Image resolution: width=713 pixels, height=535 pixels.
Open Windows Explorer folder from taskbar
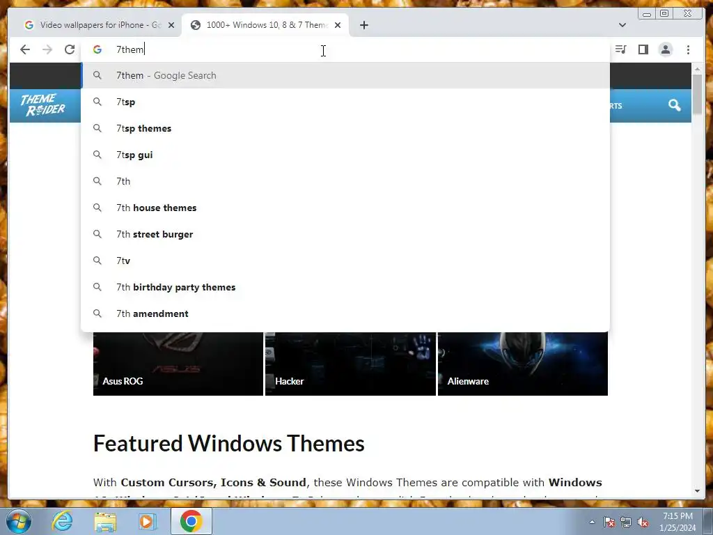(x=105, y=522)
